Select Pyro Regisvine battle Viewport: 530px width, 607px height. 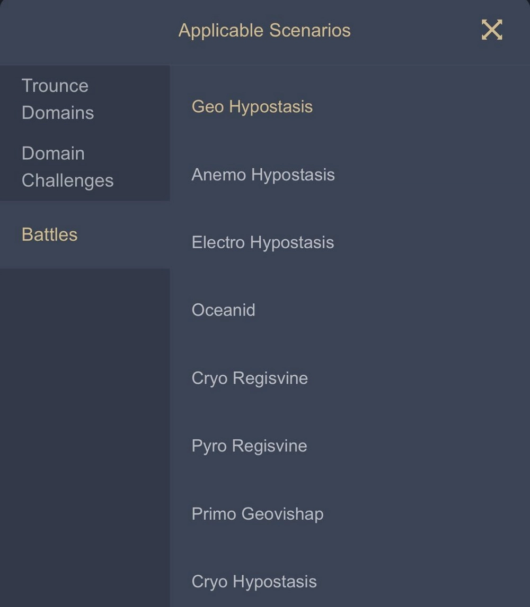(249, 446)
